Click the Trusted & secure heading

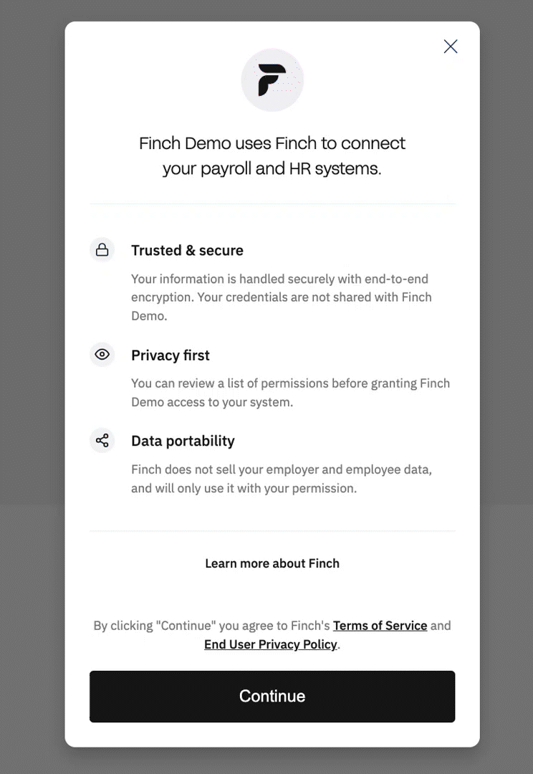[187, 250]
